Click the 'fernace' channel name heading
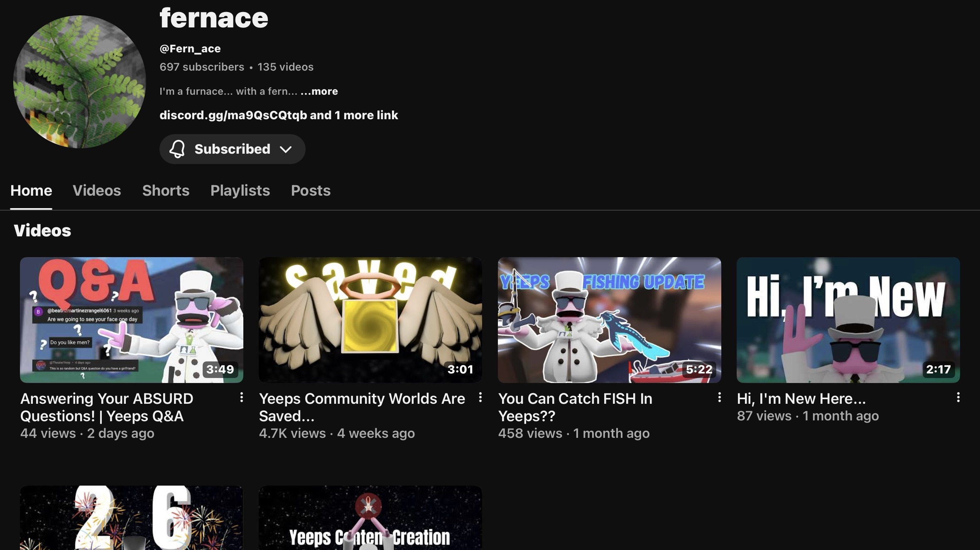980x550 pixels. pyautogui.click(x=214, y=18)
